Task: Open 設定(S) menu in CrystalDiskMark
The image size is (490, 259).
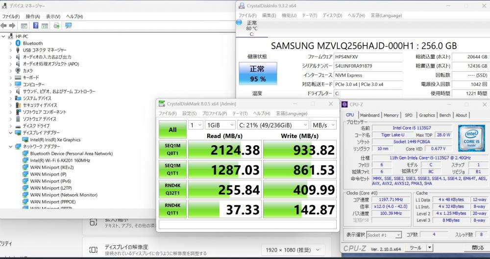Action: 189,113
